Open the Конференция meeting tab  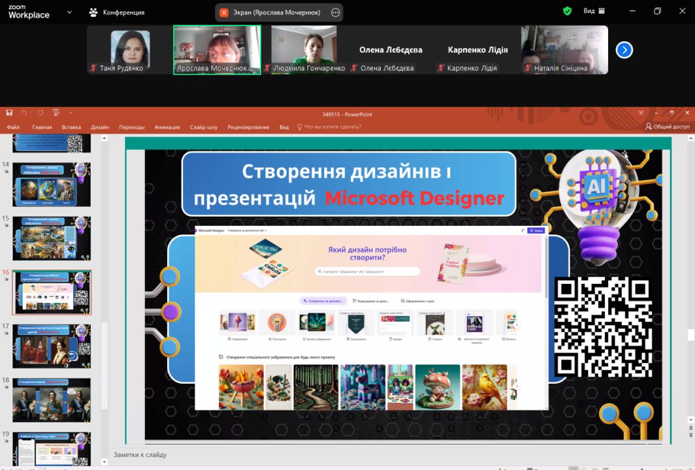click(117, 12)
